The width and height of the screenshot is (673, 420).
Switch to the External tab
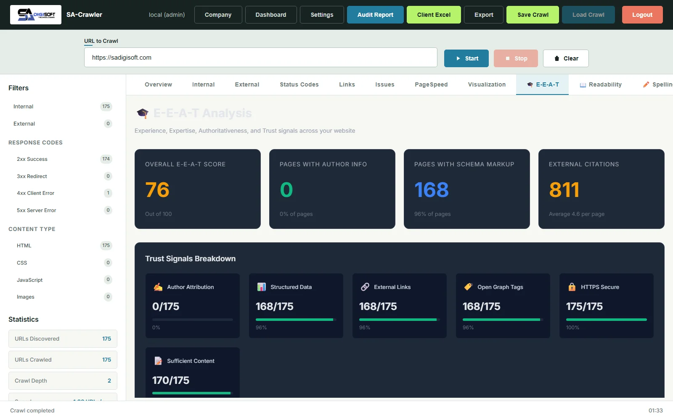247,84
